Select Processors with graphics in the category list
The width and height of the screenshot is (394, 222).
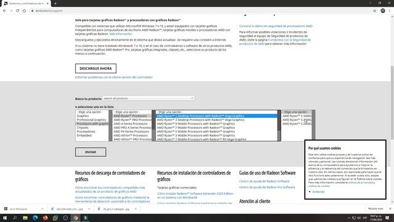[92, 124]
